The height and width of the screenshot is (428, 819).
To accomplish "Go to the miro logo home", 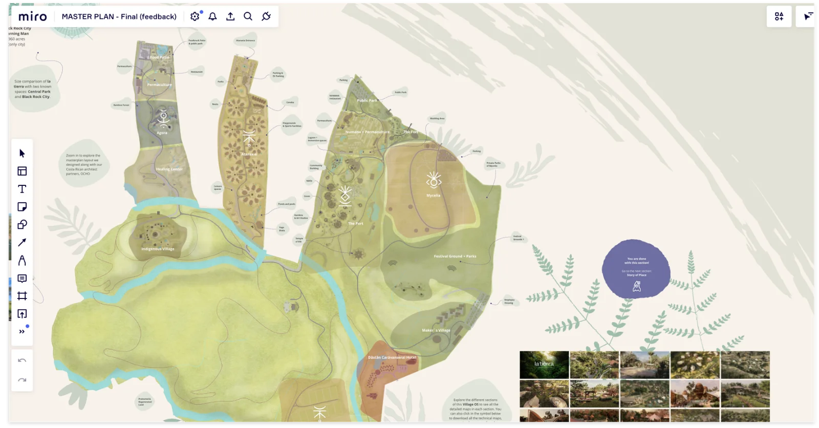I will click(x=33, y=16).
